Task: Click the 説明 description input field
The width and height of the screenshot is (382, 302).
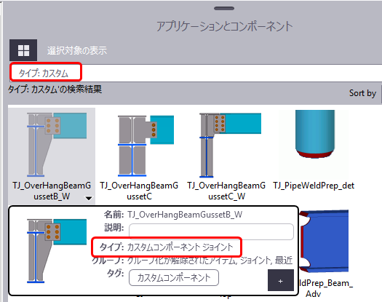Action: [211, 231]
